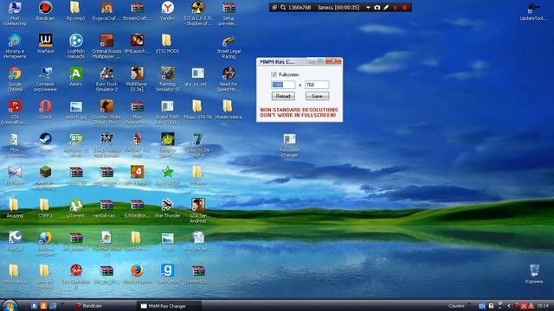Click the Save button in MWM Res Changer
The image size is (554, 311).
[x=317, y=96]
